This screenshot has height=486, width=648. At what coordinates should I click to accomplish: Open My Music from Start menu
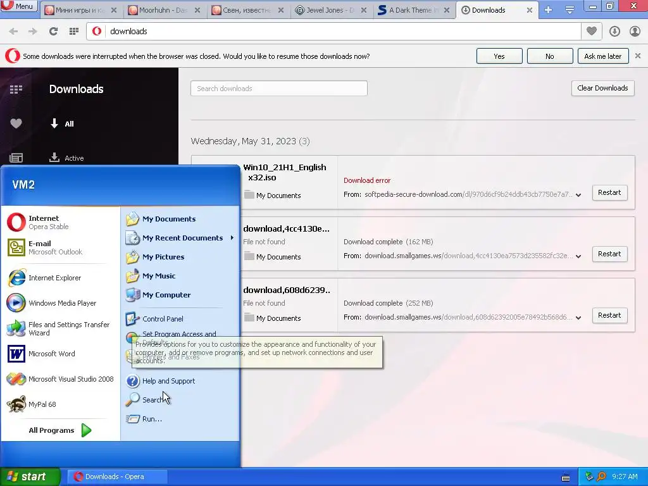(x=180, y=276)
